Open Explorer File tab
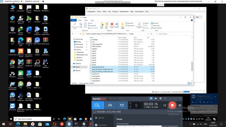This screenshot has width=226, height=127. [73, 20]
